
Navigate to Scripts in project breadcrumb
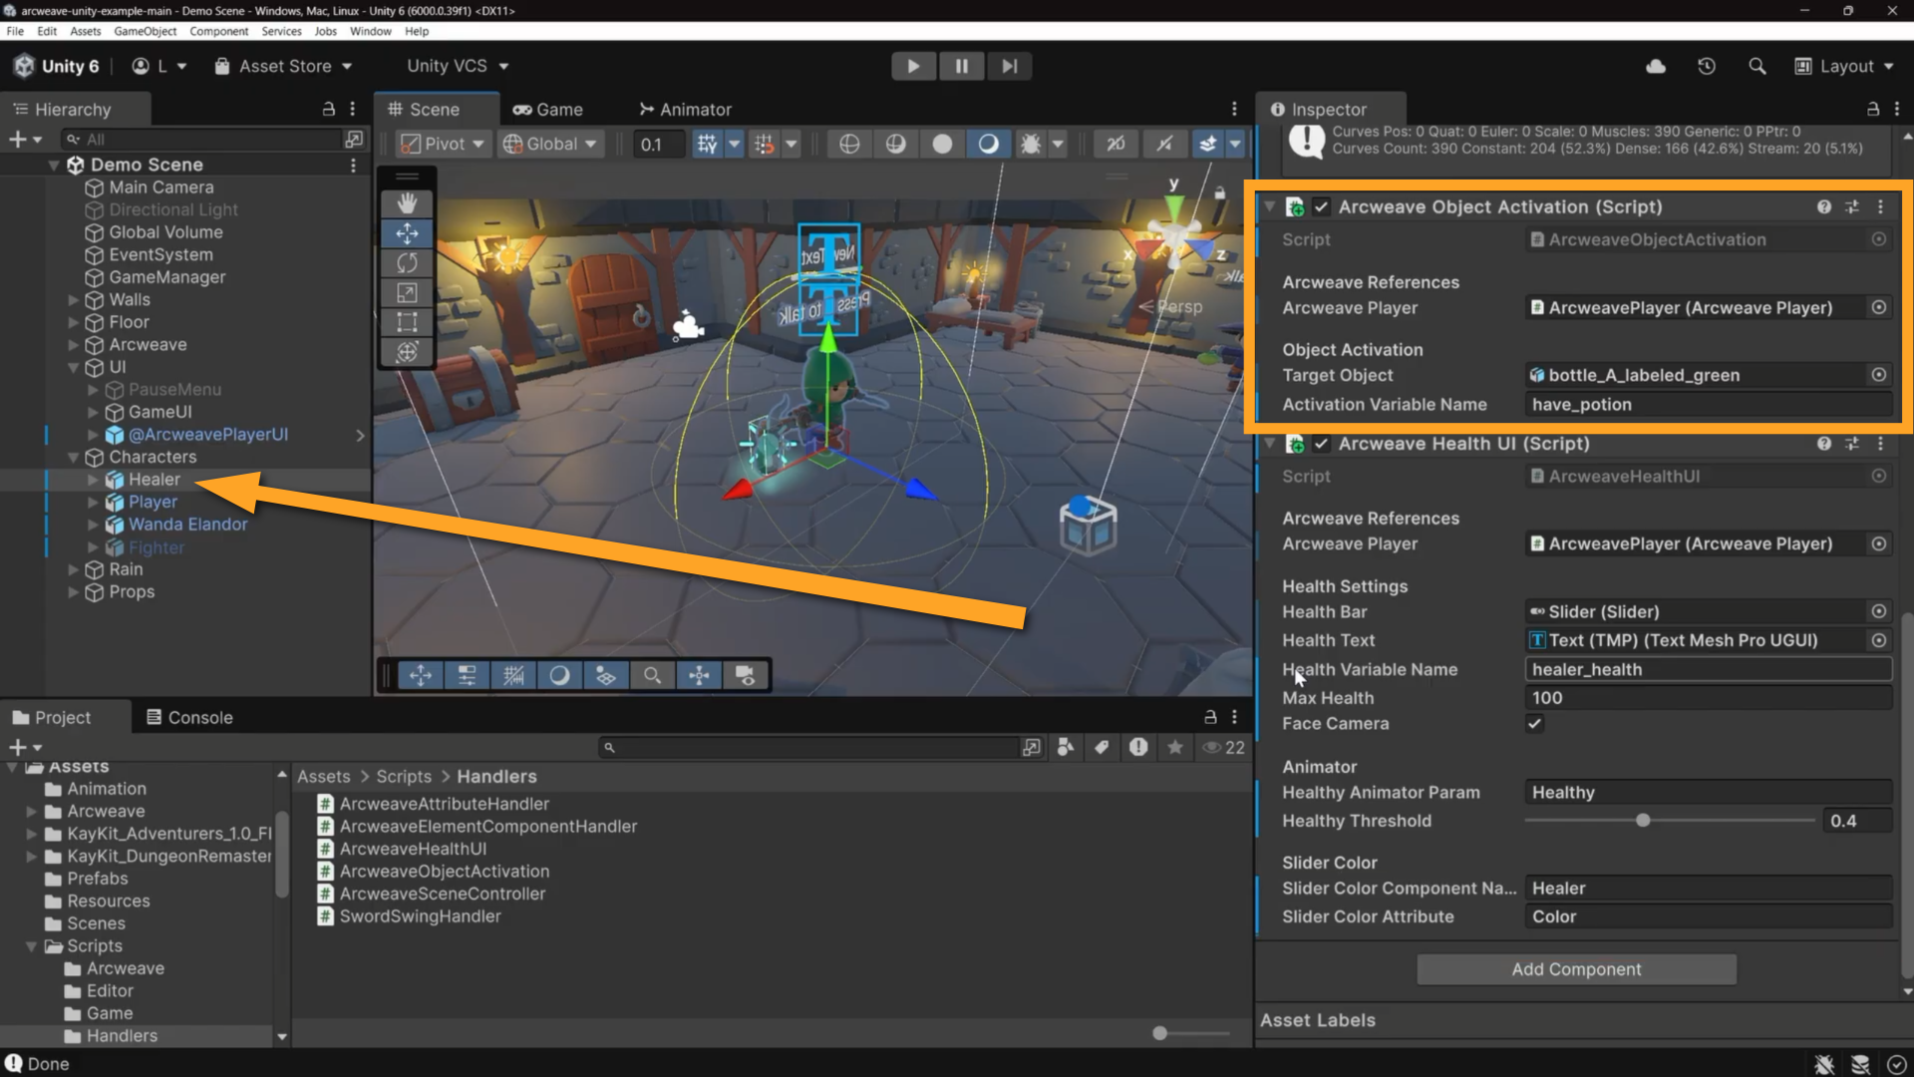(x=404, y=776)
